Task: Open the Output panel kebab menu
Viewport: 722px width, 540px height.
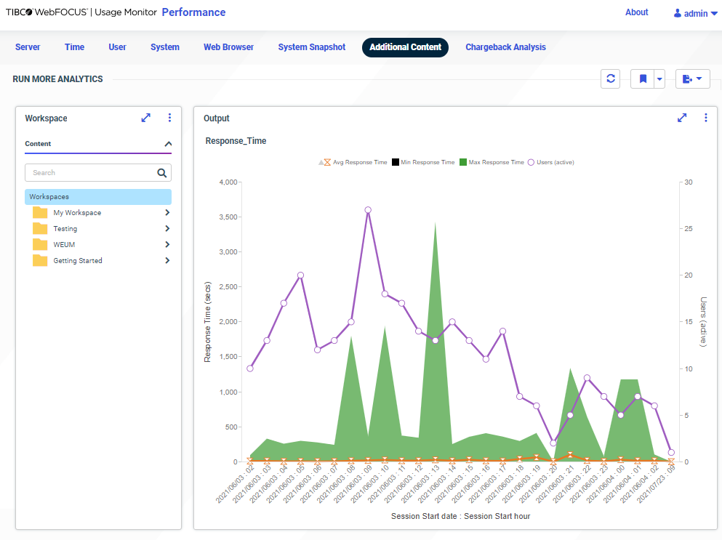Action: [x=705, y=117]
